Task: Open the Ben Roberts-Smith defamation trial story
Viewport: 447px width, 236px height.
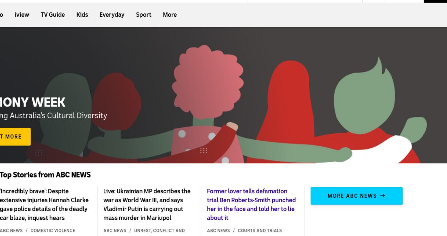Action: pyautogui.click(x=251, y=205)
